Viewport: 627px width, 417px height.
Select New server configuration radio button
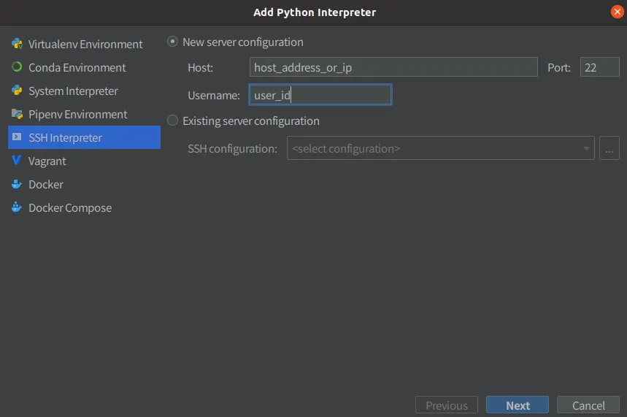(x=173, y=42)
